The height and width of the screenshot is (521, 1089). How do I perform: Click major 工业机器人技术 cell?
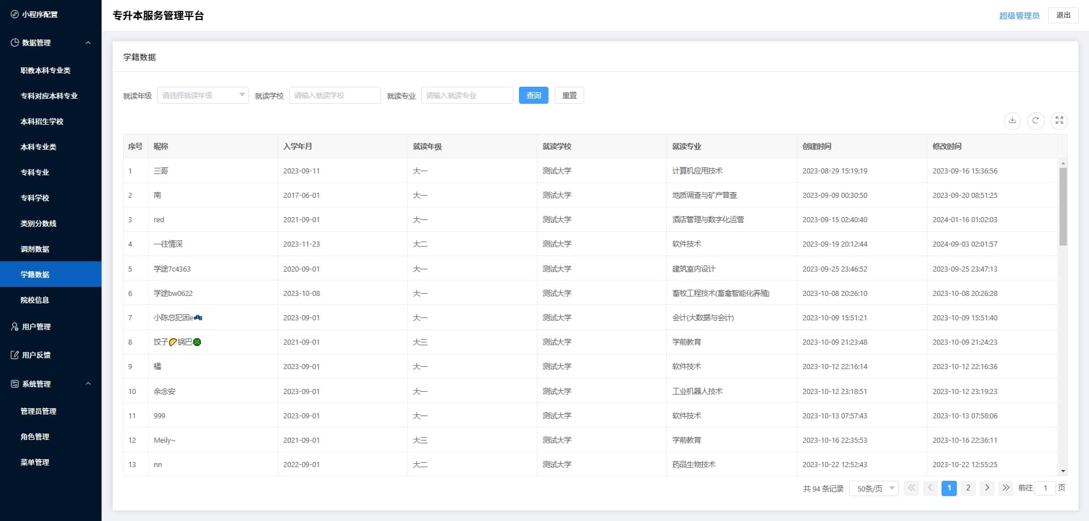tap(697, 391)
